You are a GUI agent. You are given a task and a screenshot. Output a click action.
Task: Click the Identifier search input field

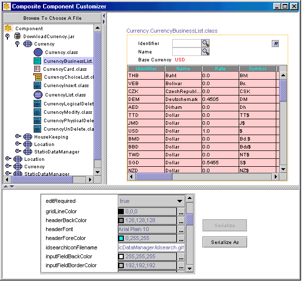pyautogui.click(x=187, y=43)
